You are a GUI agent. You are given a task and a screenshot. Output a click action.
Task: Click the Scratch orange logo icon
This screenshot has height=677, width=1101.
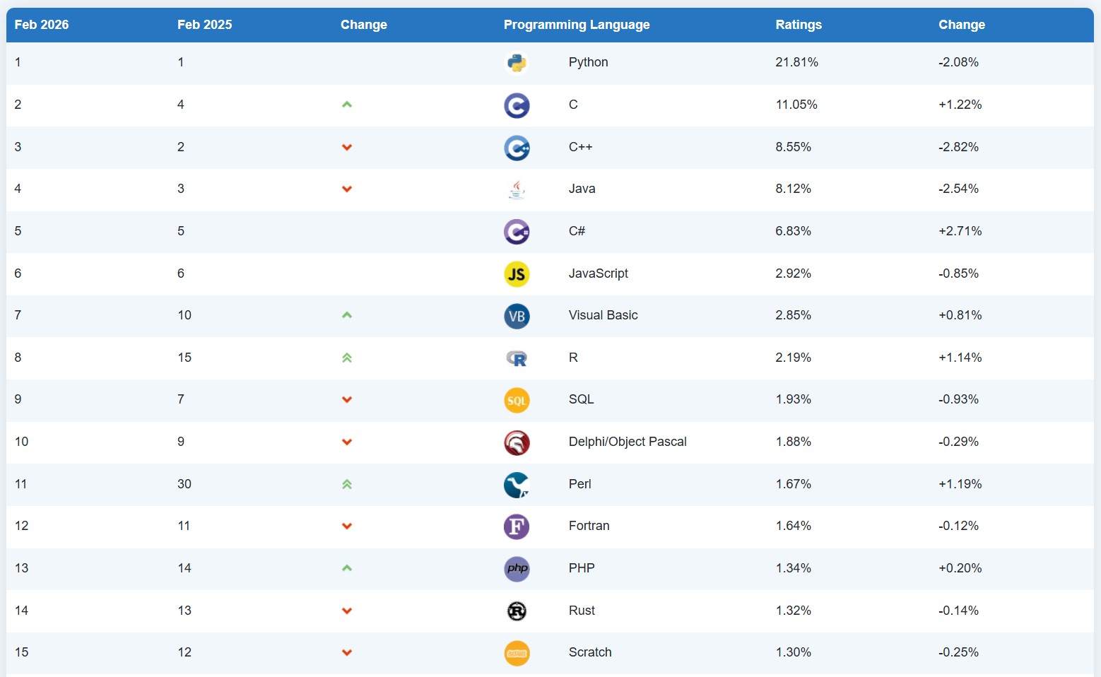click(x=517, y=653)
